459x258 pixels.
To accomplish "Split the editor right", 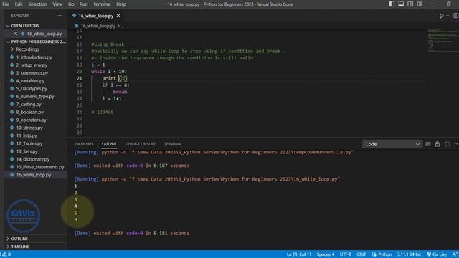I will 456,16.
